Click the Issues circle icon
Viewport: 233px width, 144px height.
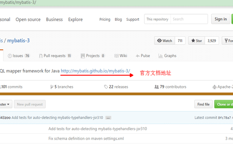(10, 56)
